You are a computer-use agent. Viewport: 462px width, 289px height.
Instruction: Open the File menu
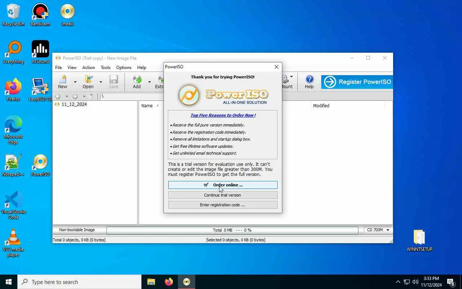pos(58,68)
